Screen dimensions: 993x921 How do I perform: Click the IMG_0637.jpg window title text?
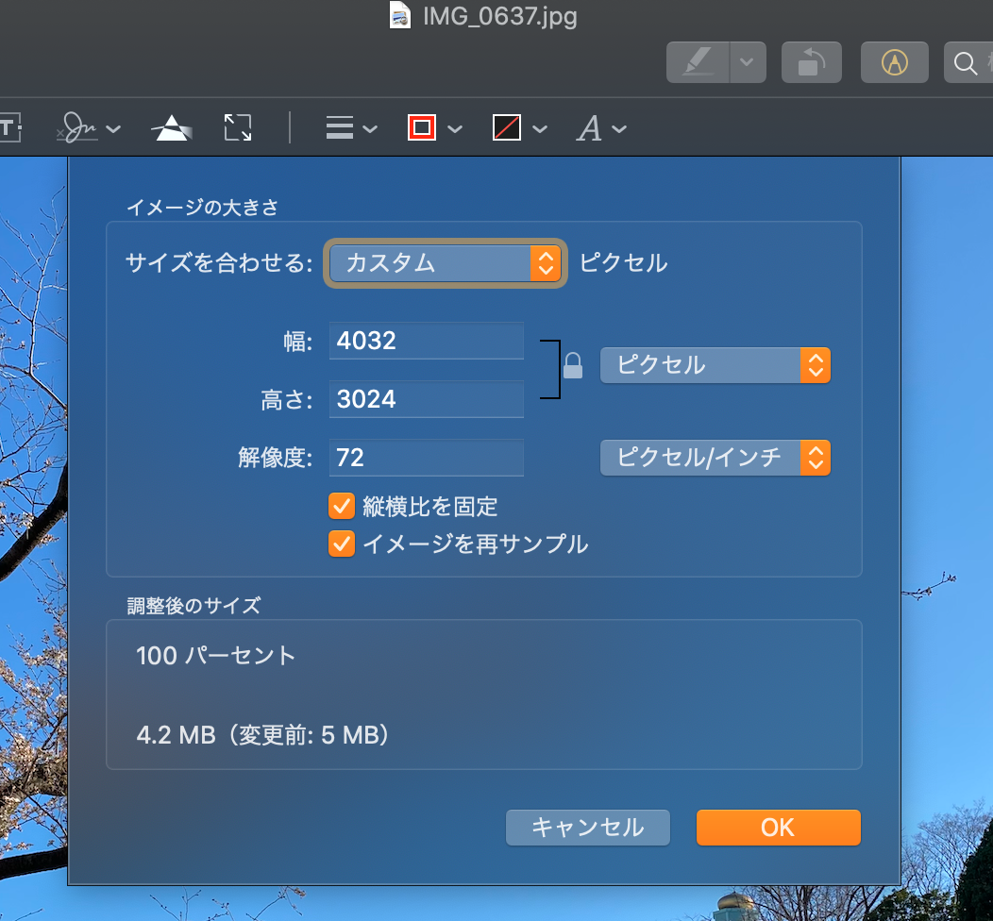point(500,16)
